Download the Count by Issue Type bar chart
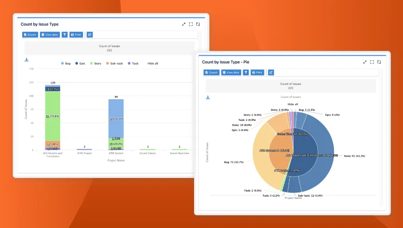Image resolution: width=403 pixels, height=228 pixels. pos(26,60)
